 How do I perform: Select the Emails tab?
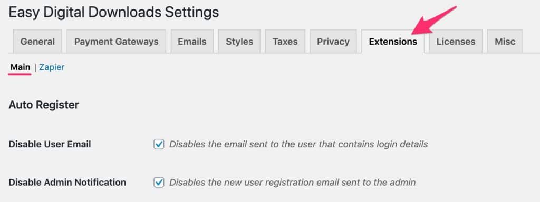click(192, 42)
